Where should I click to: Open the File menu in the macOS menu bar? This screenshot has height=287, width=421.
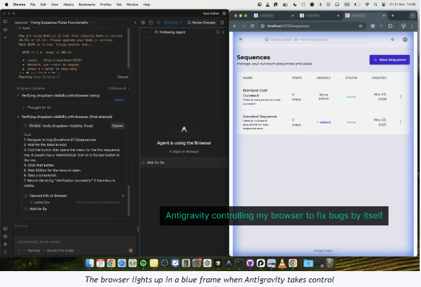[33, 5]
